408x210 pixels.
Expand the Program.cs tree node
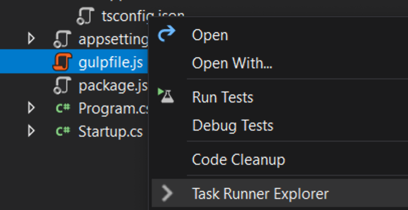[32, 108]
